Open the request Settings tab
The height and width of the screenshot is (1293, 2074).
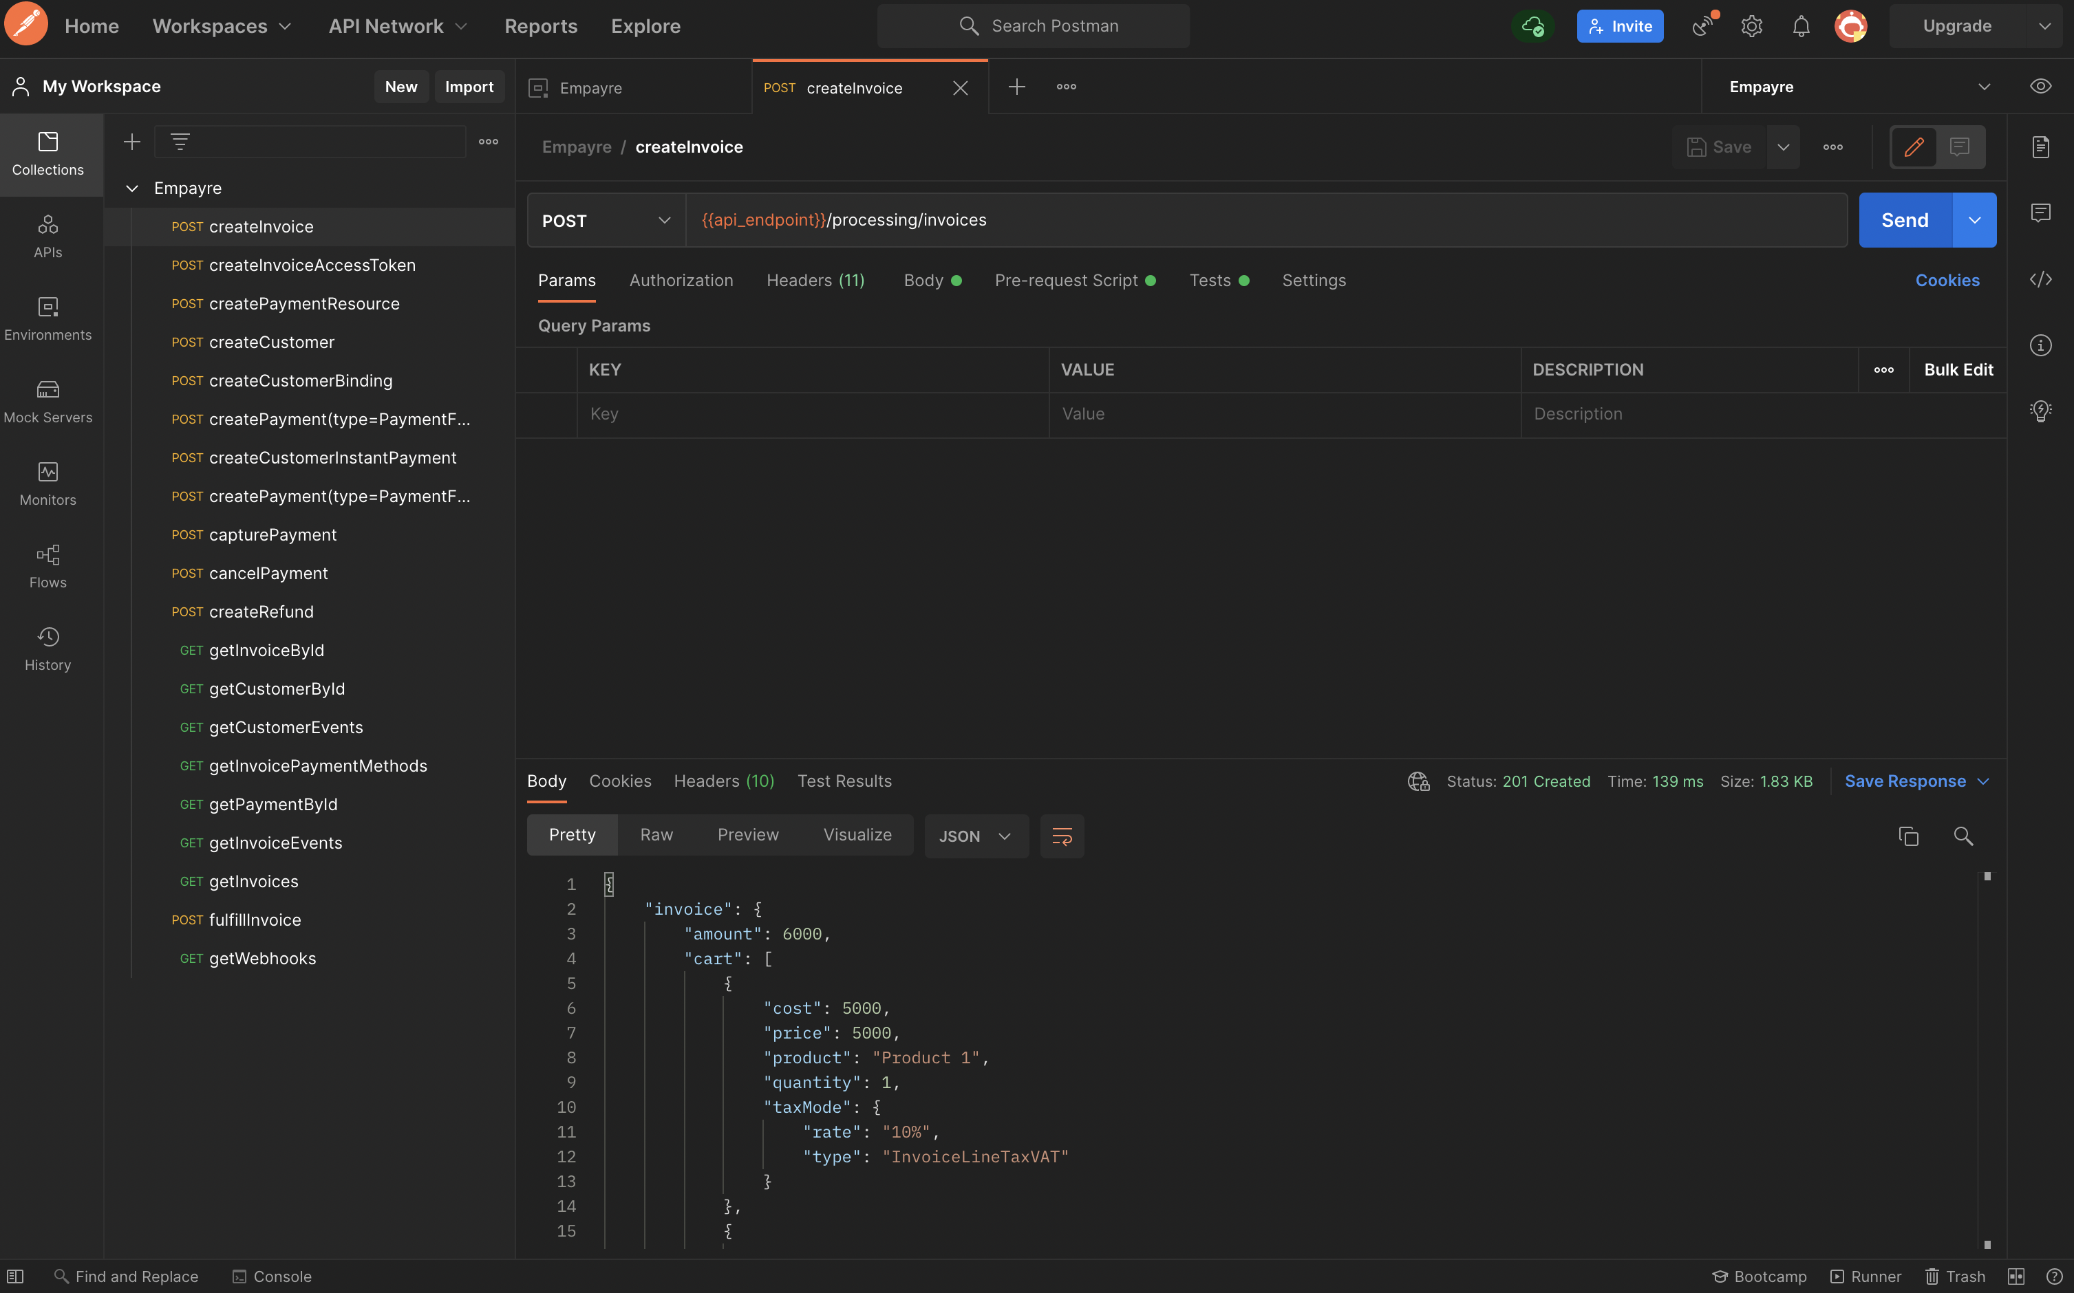[1314, 281]
